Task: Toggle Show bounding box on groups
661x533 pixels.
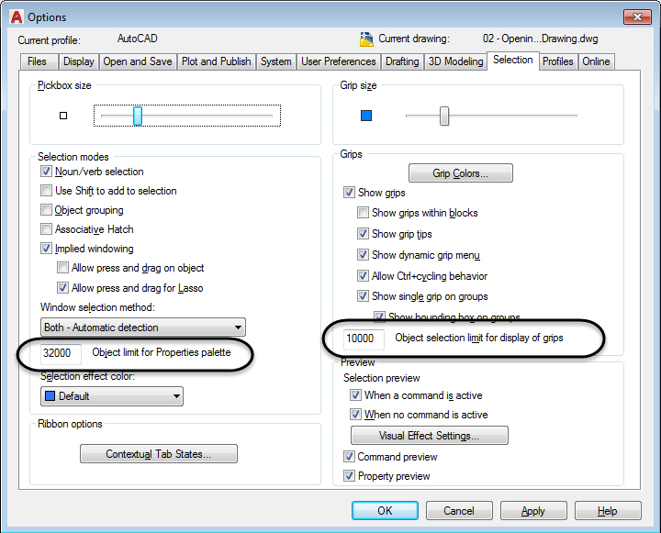Action: coord(379,316)
